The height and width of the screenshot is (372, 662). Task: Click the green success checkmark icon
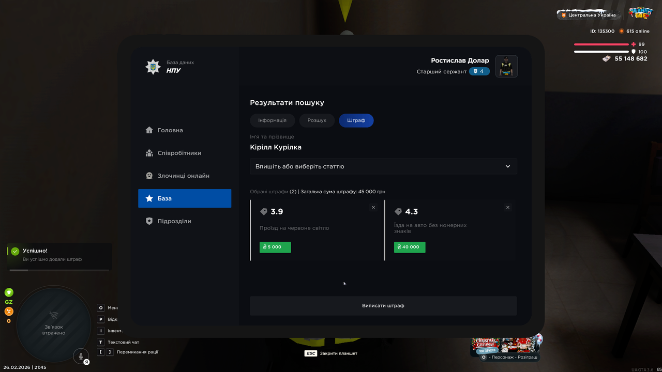(15, 251)
